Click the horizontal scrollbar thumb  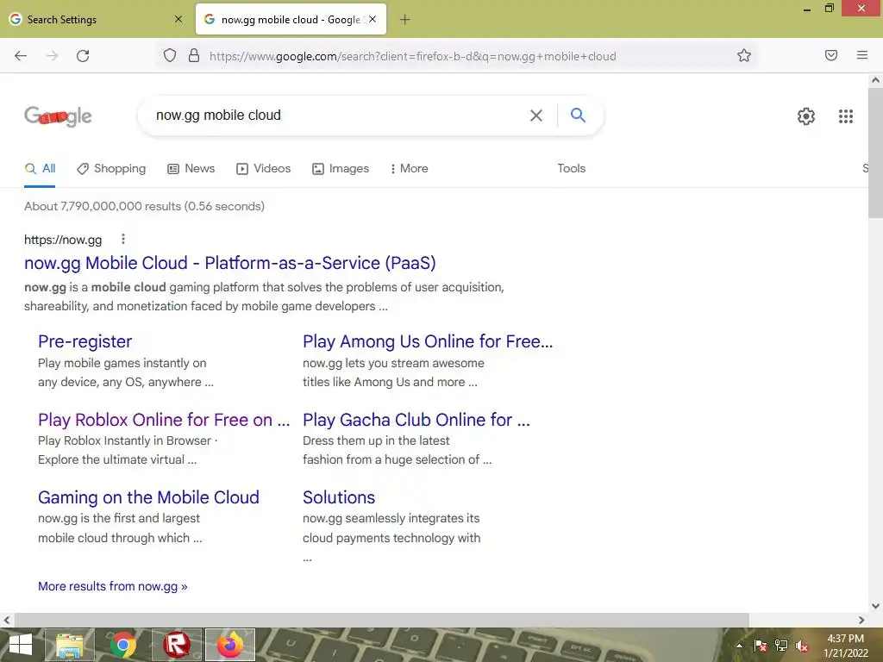point(381,620)
